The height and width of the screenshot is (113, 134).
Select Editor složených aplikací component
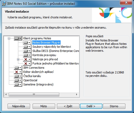tap(38, 72)
